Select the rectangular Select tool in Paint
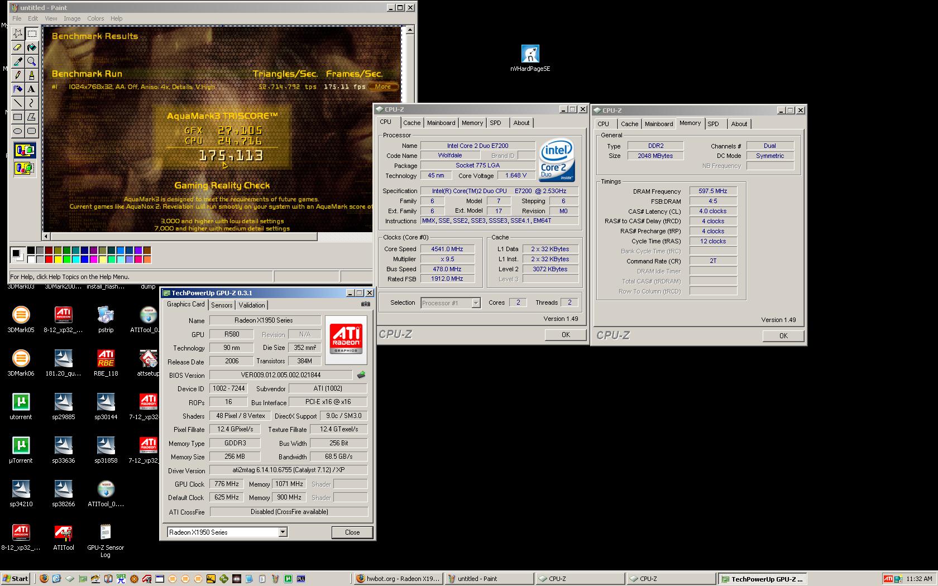The height and width of the screenshot is (586, 938). (x=32, y=33)
